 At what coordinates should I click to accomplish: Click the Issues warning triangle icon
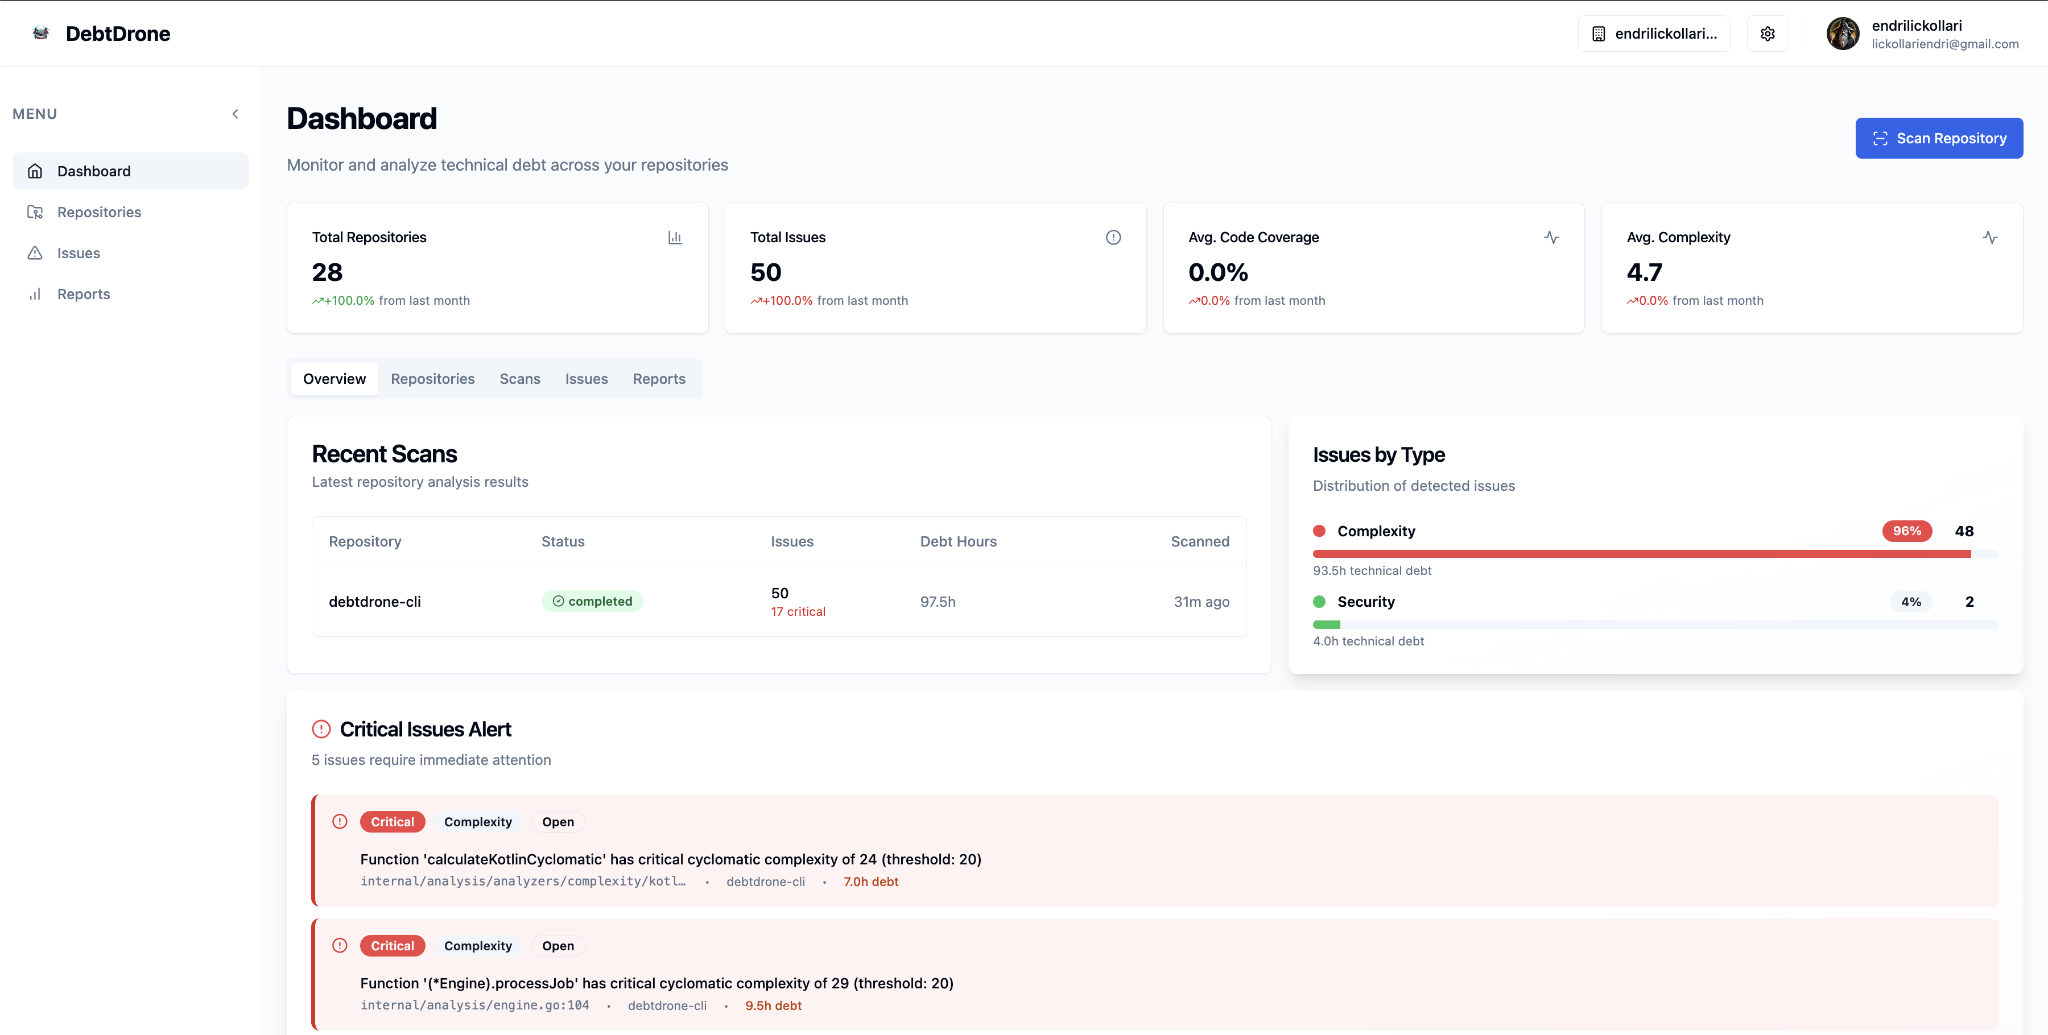35,253
